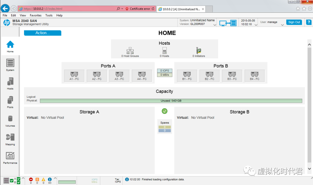Select port B2 - FC
Image resolution: width=313 pixels, height=185 pixels.
(x=210, y=76)
